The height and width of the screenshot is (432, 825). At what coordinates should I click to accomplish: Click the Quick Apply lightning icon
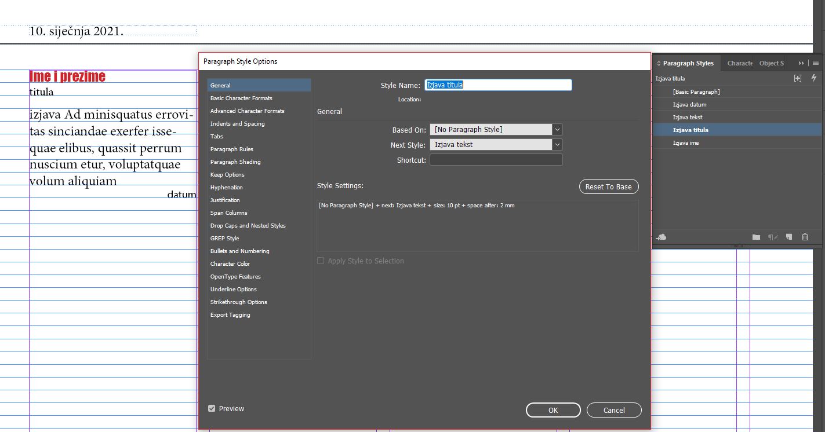click(x=814, y=78)
